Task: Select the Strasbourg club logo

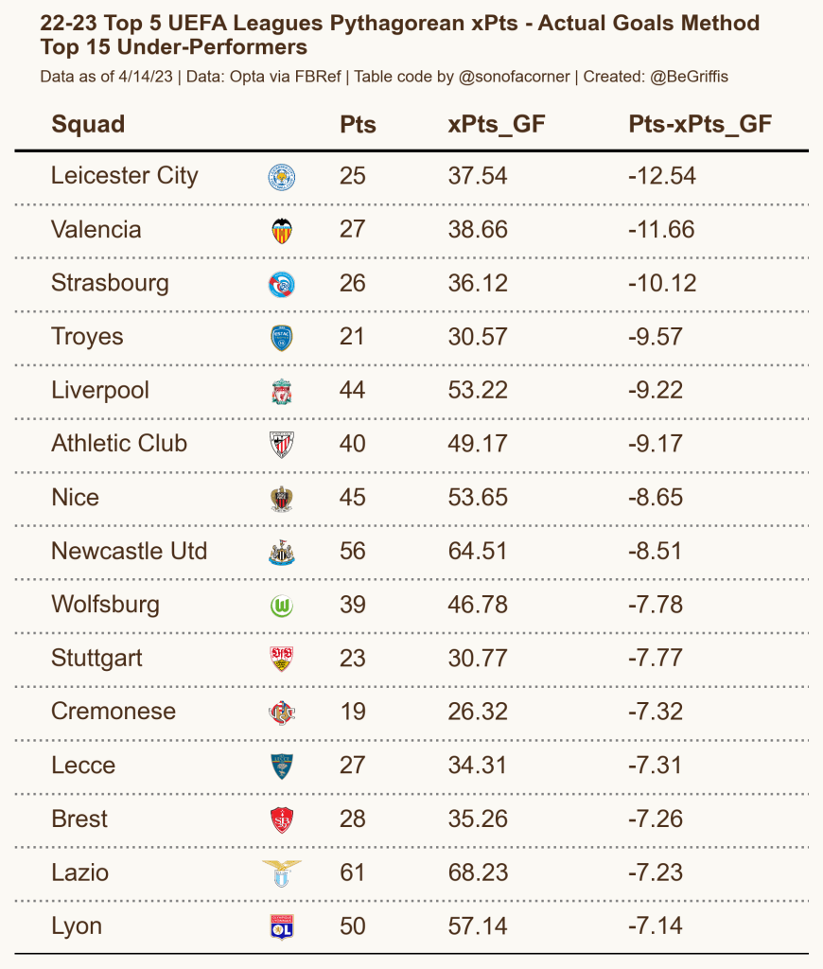Action: click(281, 284)
